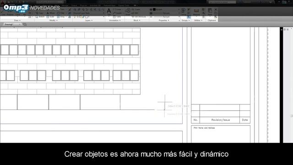
Task: Open the Output ribbon tab
Action: pyautogui.click(x=74, y=5)
